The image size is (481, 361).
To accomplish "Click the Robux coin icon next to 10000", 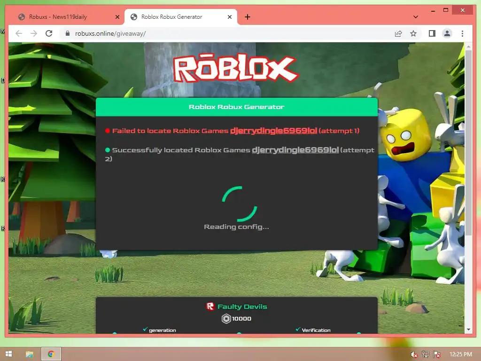I will click(226, 319).
